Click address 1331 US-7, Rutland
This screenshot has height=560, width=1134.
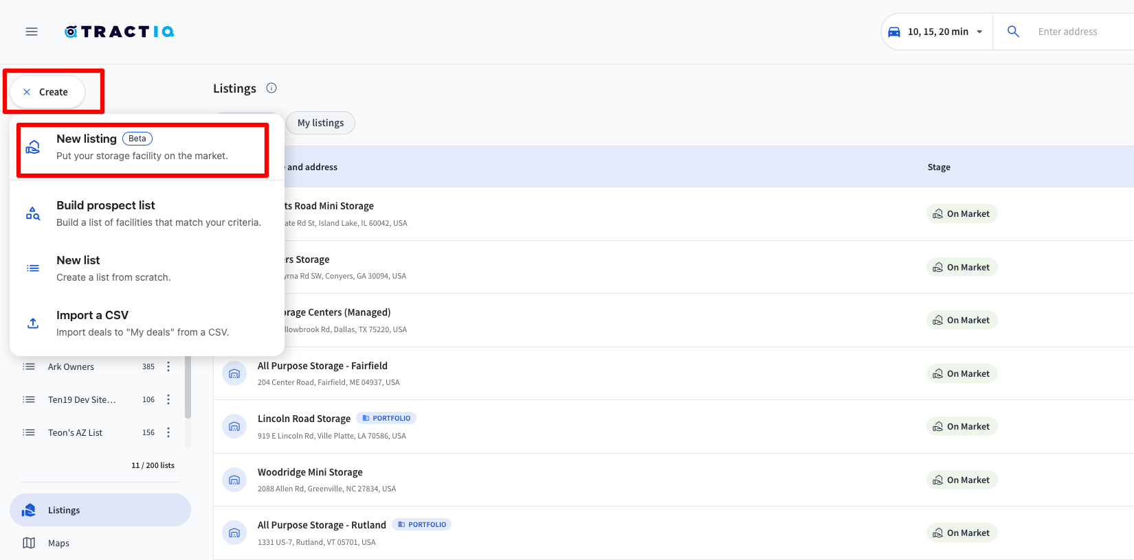(x=317, y=542)
